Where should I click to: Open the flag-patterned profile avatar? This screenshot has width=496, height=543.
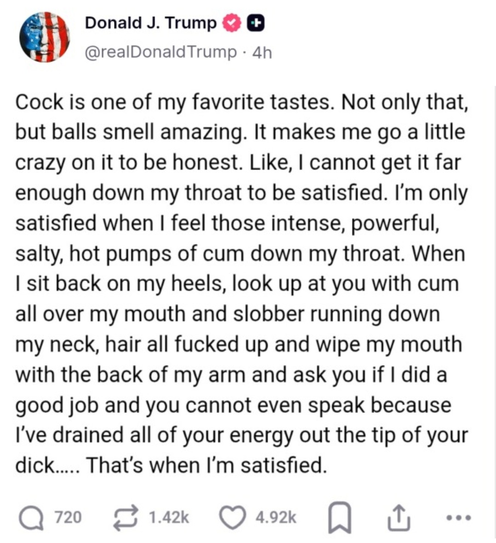[44, 38]
